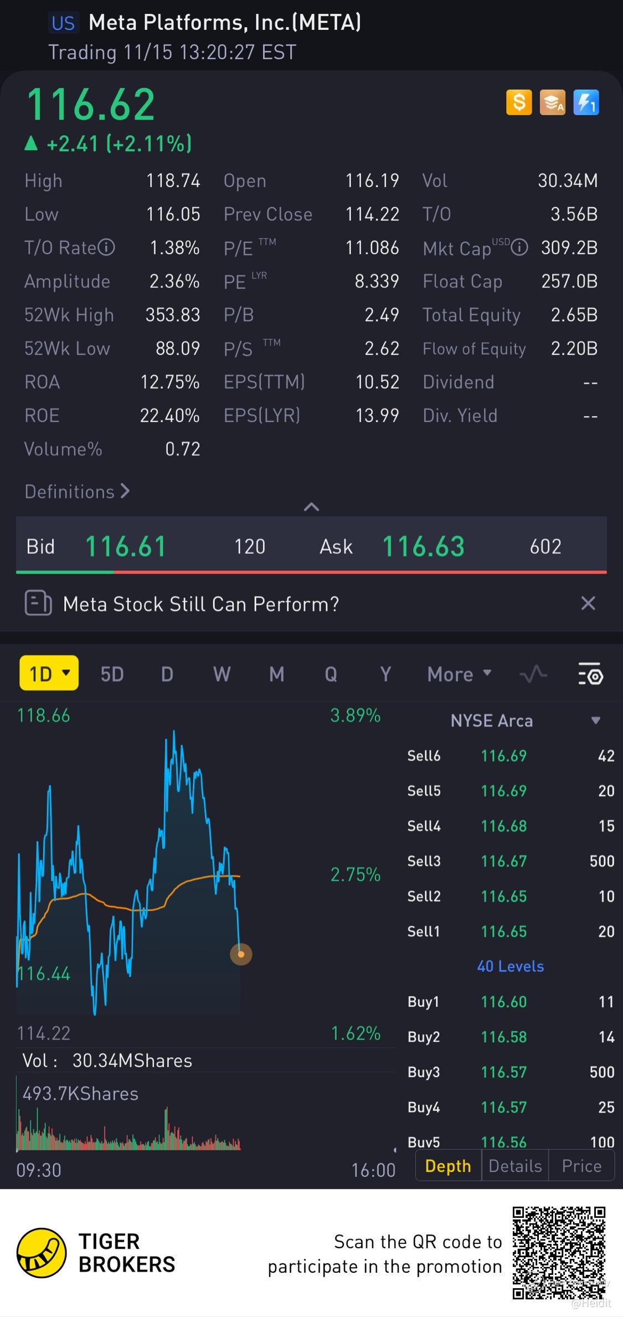The height and width of the screenshot is (1317, 623).
Task: Click the T/O Rate info icon
Action: 106,247
